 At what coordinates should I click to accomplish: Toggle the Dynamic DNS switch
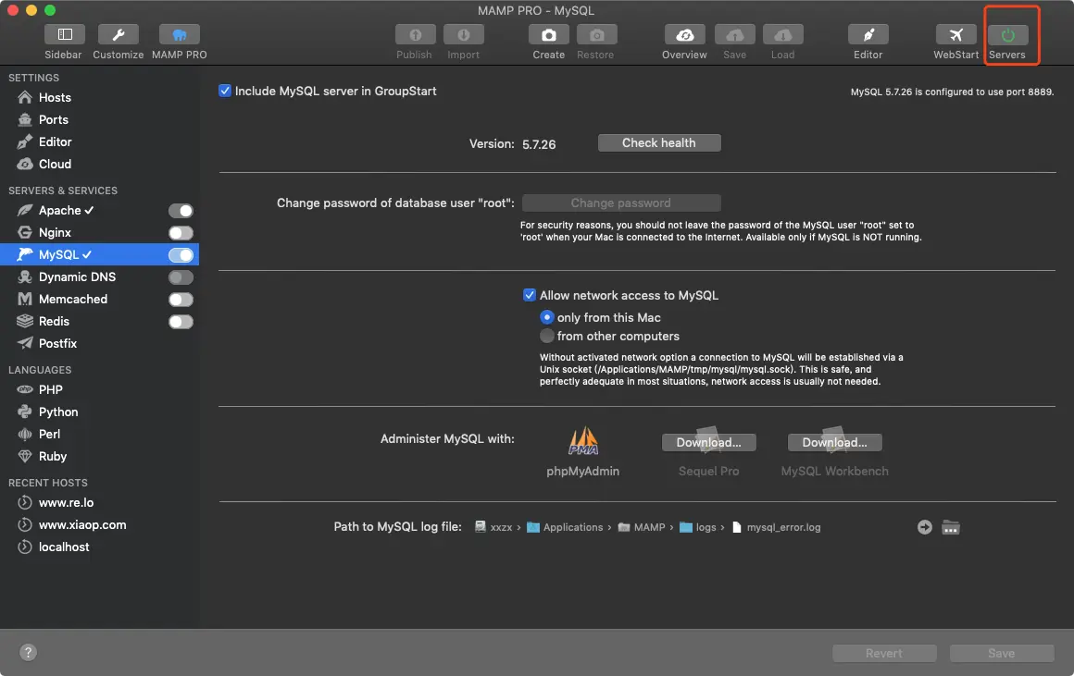pos(181,277)
